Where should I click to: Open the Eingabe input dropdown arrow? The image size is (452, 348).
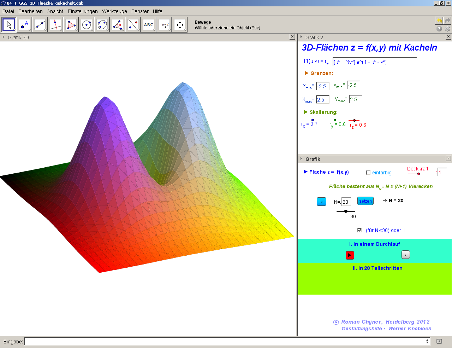pos(427,341)
